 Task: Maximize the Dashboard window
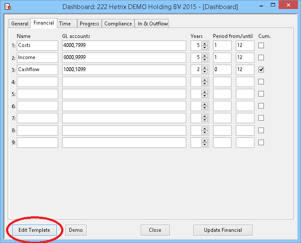coord(273,5)
